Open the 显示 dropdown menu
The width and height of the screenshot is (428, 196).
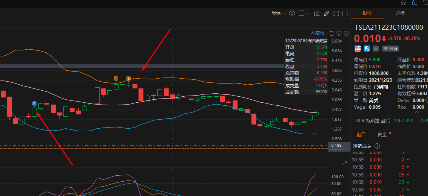pyautogui.click(x=278, y=13)
